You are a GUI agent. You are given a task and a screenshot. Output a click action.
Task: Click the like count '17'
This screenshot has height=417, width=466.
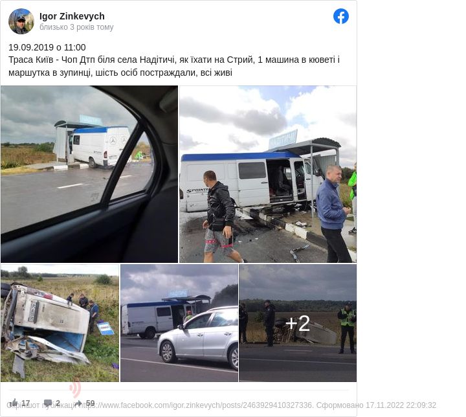(x=26, y=403)
